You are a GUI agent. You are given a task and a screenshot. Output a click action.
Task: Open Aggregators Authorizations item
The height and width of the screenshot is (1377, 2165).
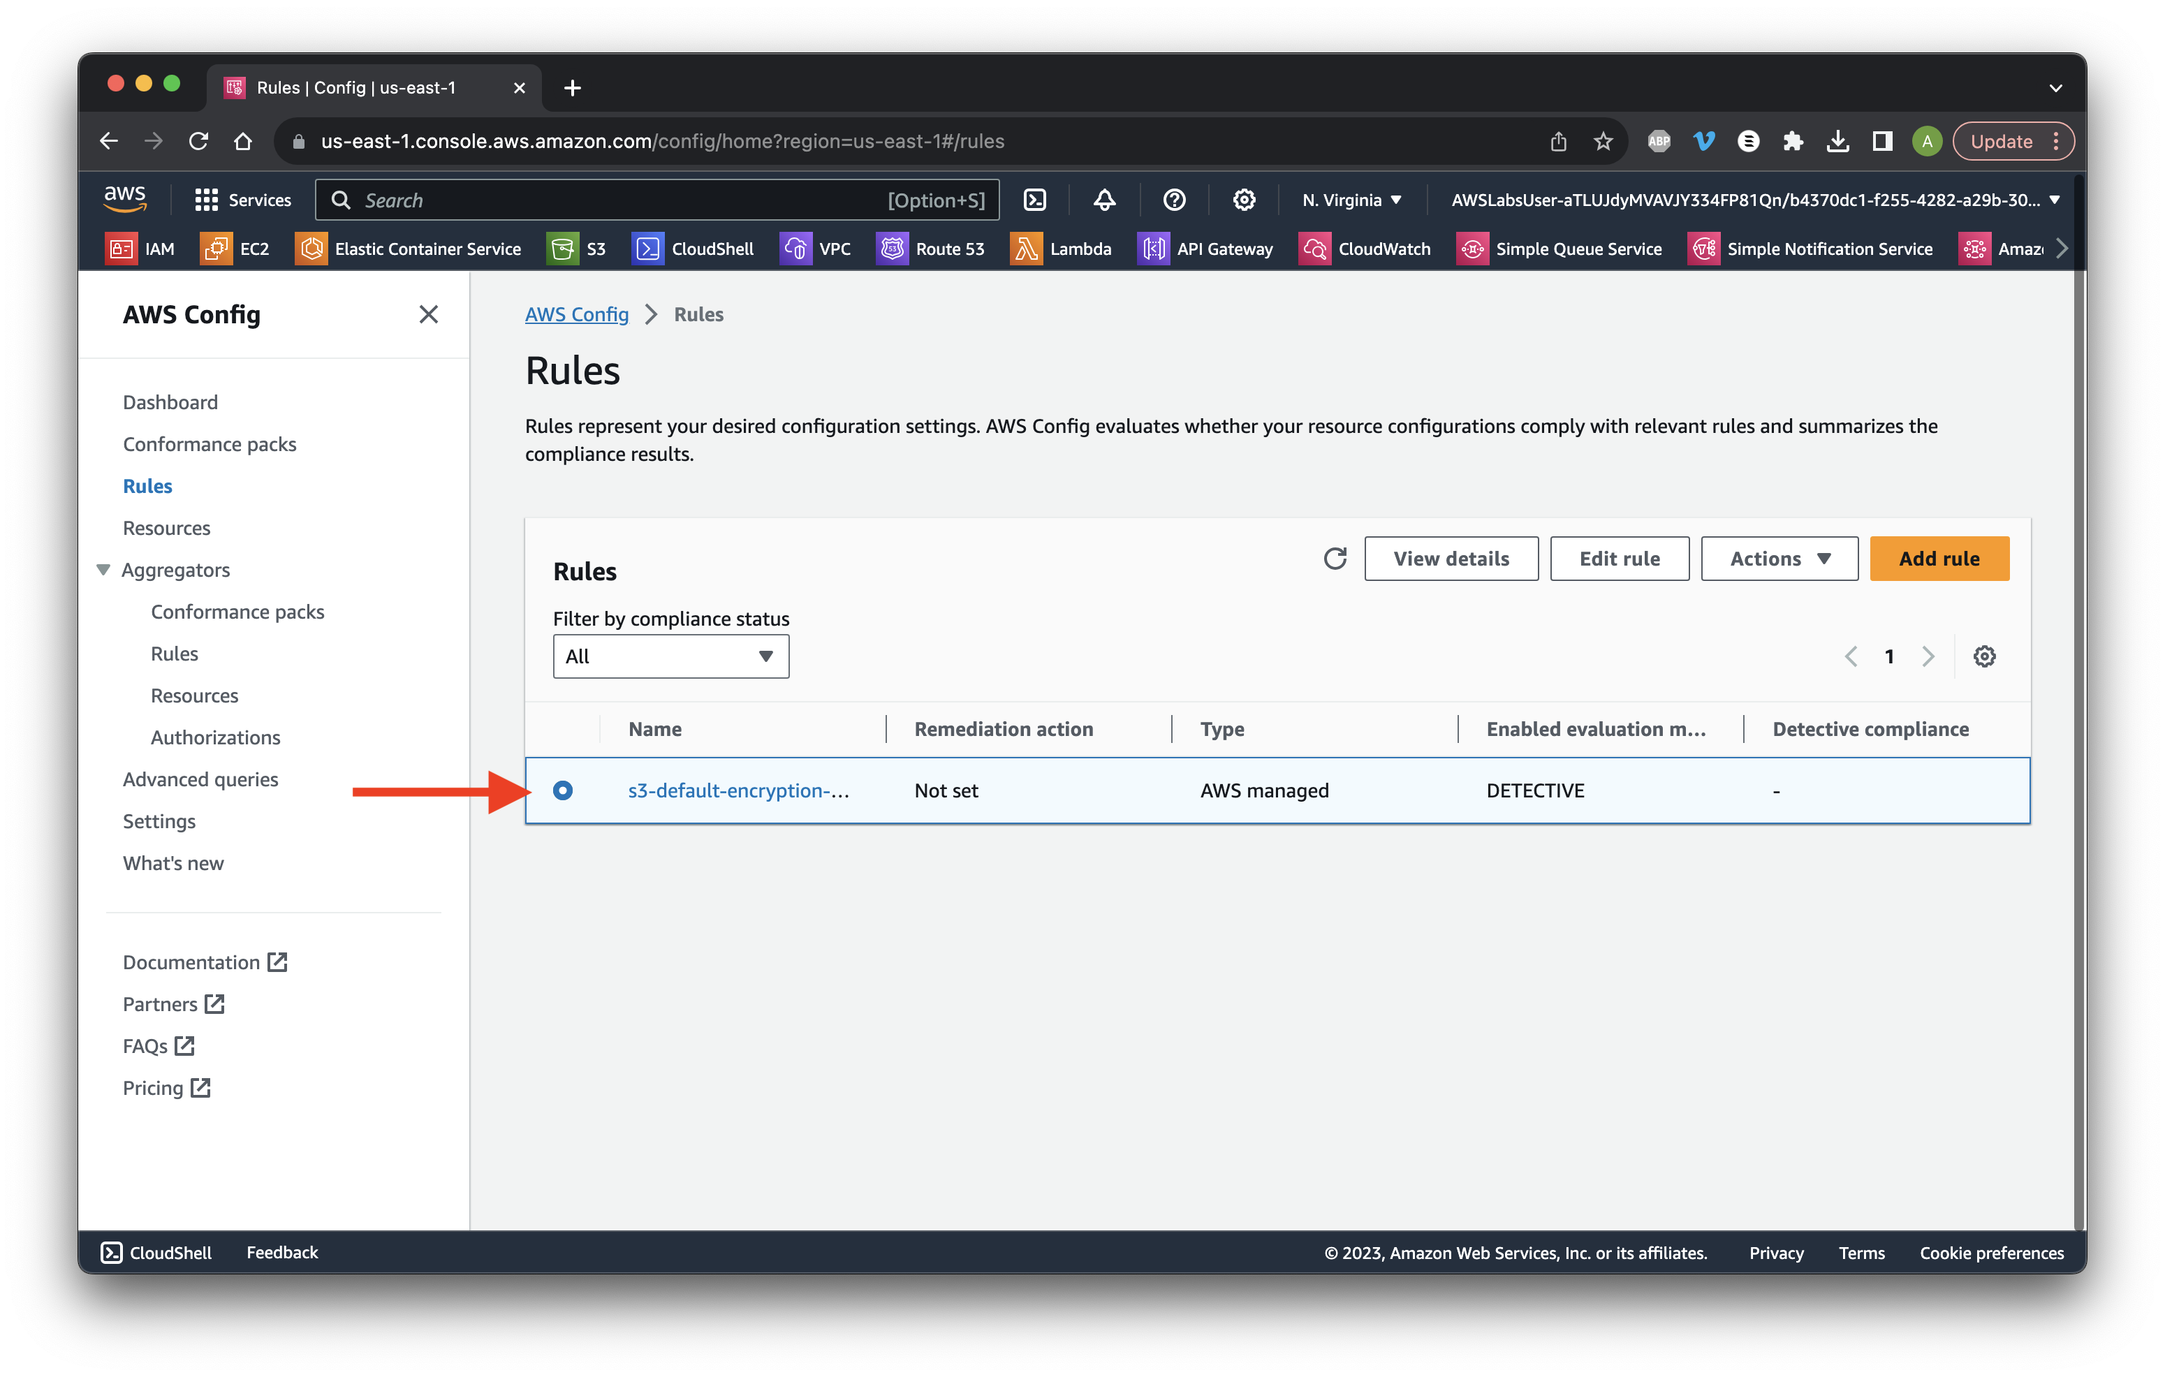216,737
